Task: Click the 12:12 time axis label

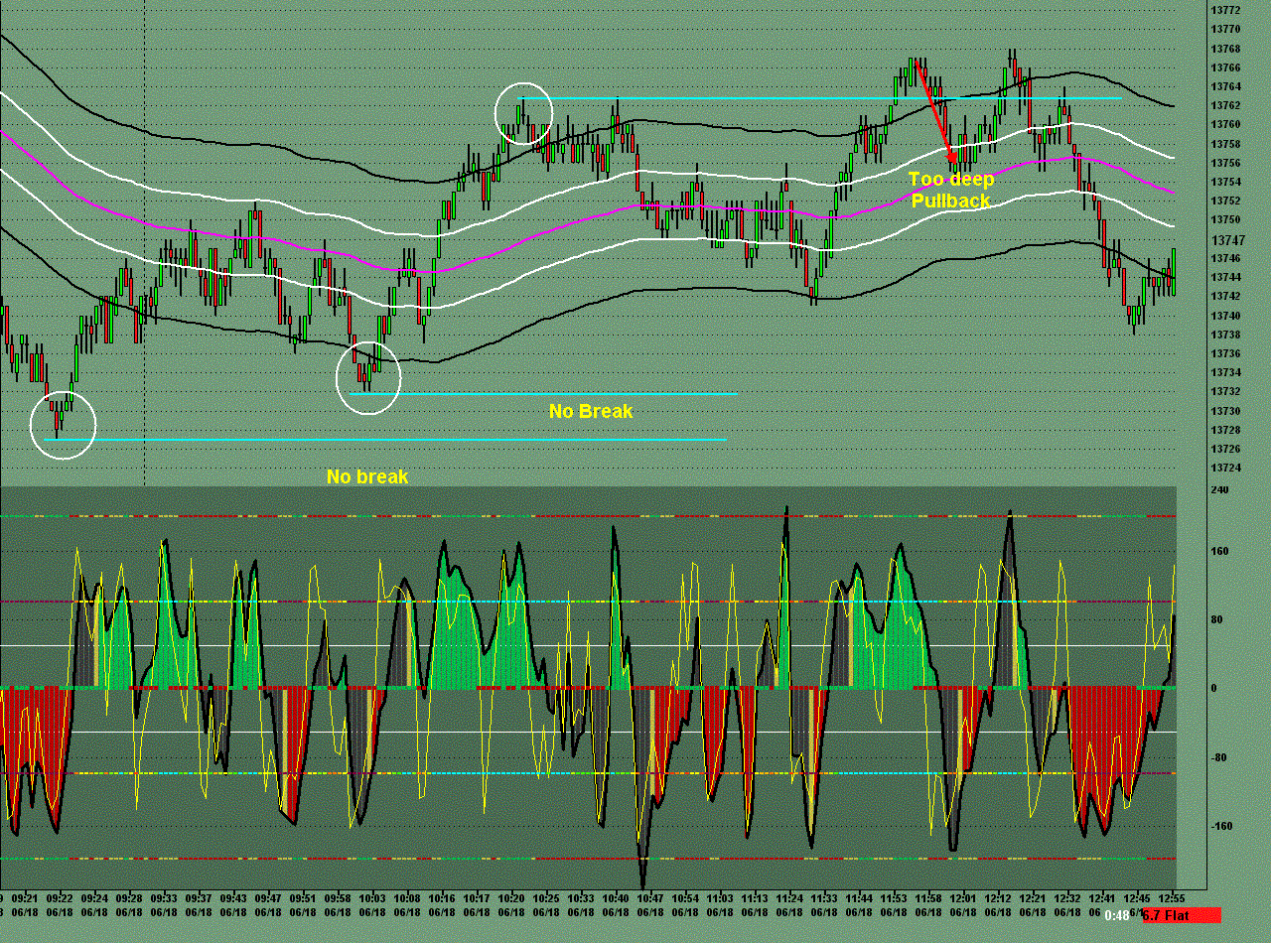Action: [x=998, y=896]
